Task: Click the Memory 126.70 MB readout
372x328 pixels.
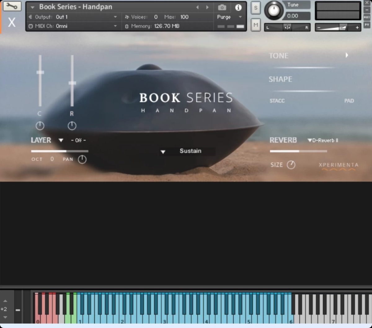Action: [167, 26]
